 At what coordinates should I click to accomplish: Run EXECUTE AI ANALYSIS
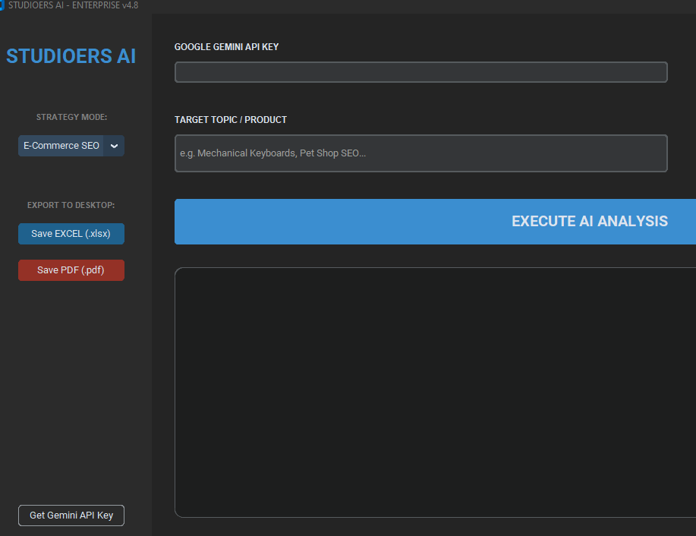(435, 222)
